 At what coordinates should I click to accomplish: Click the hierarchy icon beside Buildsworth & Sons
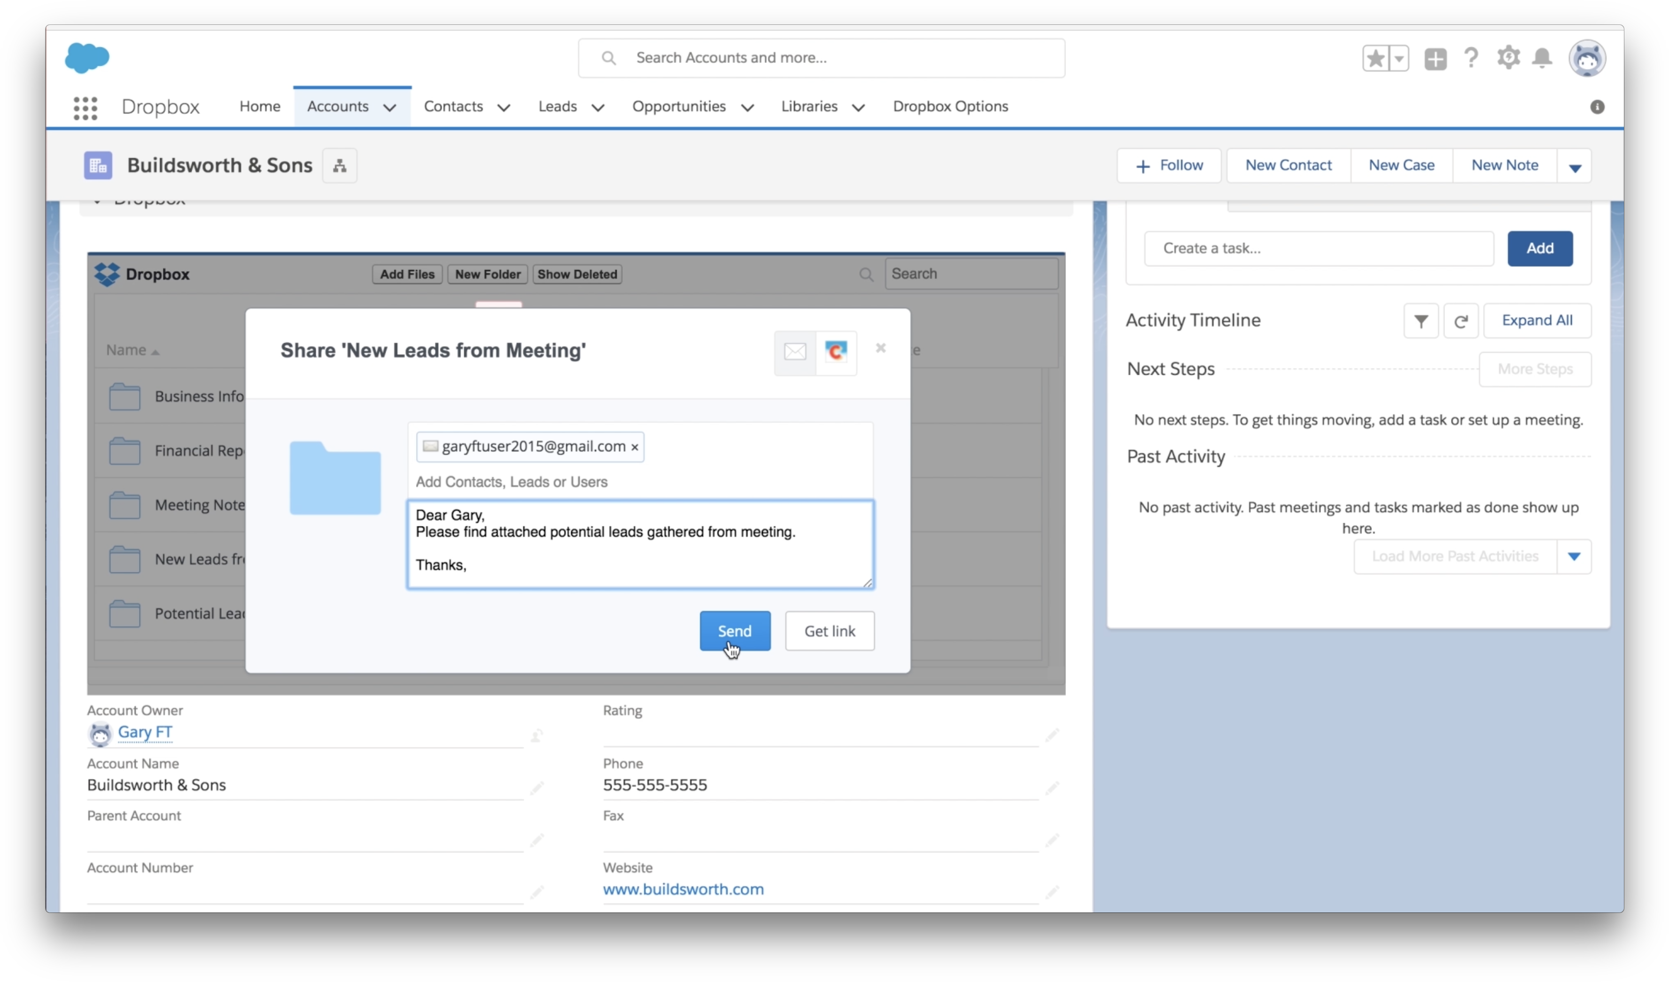pyautogui.click(x=339, y=165)
